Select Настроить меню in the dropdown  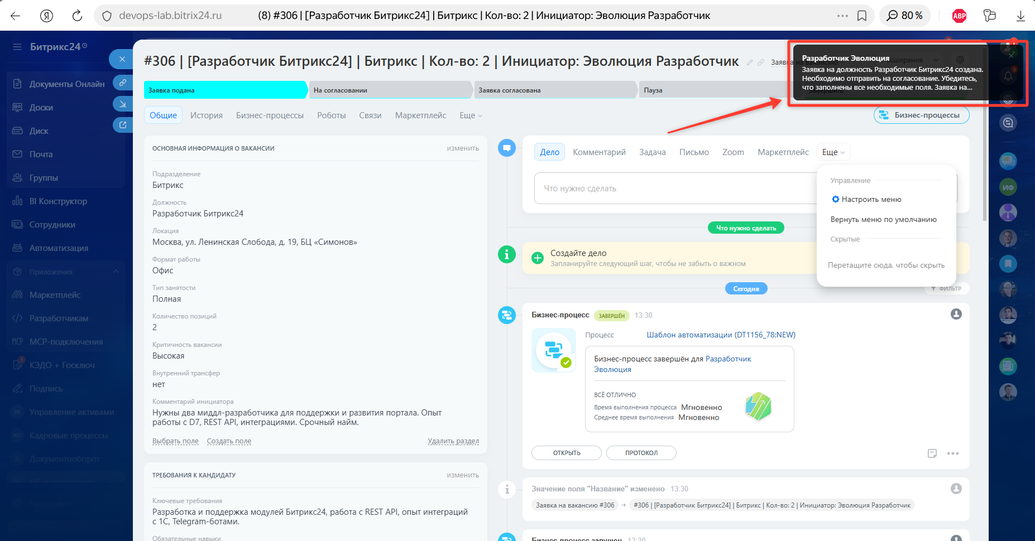(x=866, y=199)
